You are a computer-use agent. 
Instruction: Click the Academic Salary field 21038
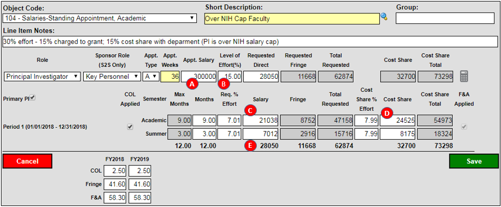click(x=261, y=121)
